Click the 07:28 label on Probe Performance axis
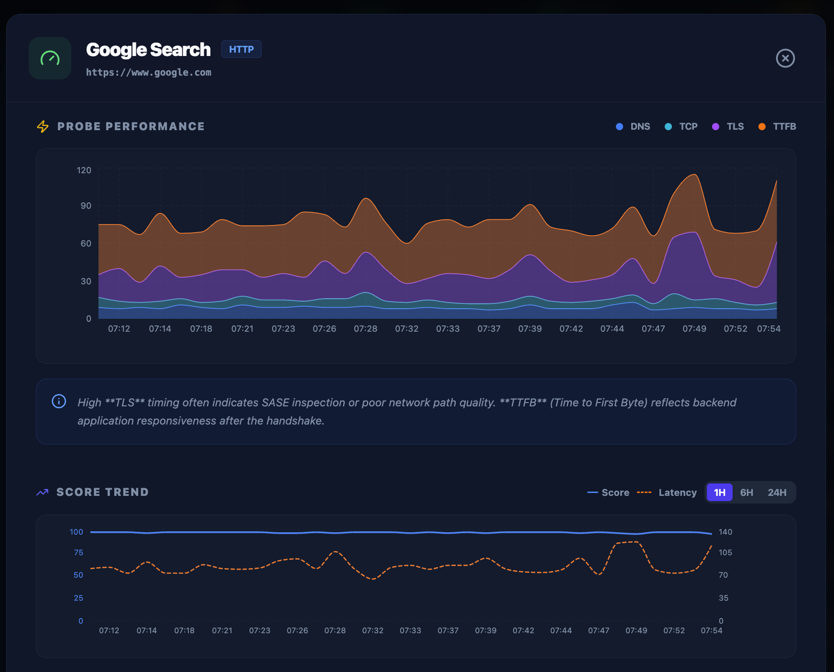The image size is (834, 672). [366, 329]
